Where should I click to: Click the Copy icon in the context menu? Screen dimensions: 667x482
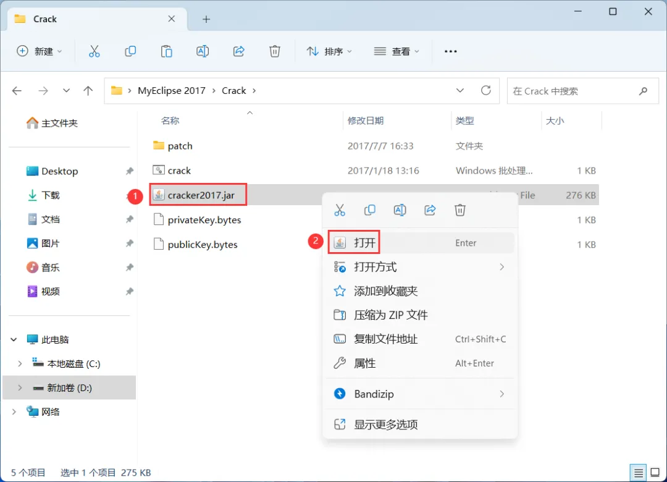(370, 210)
